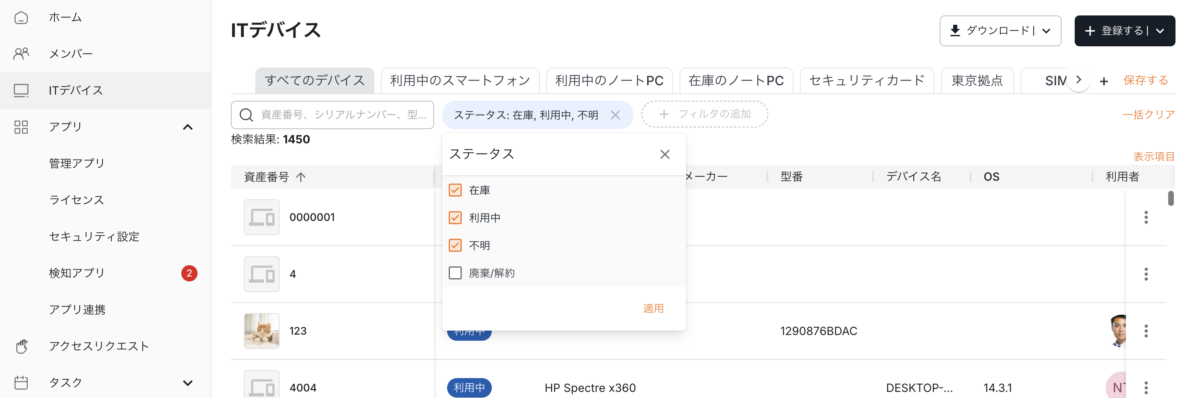
Task: Click the Access Request hand icon
Action: 21,346
